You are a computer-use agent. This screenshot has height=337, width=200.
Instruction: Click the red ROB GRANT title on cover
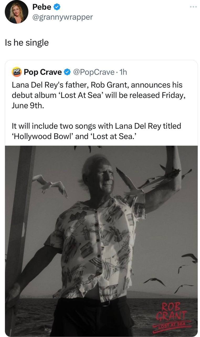click(x=171, y=310)
